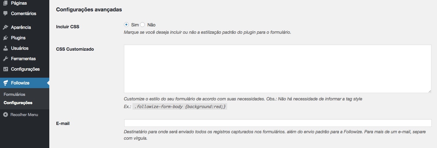The width and height of the screenshot is (437, 148).
Task: Collapse sidebar via Recolher Menu arrow
Action: coord(5,115)
